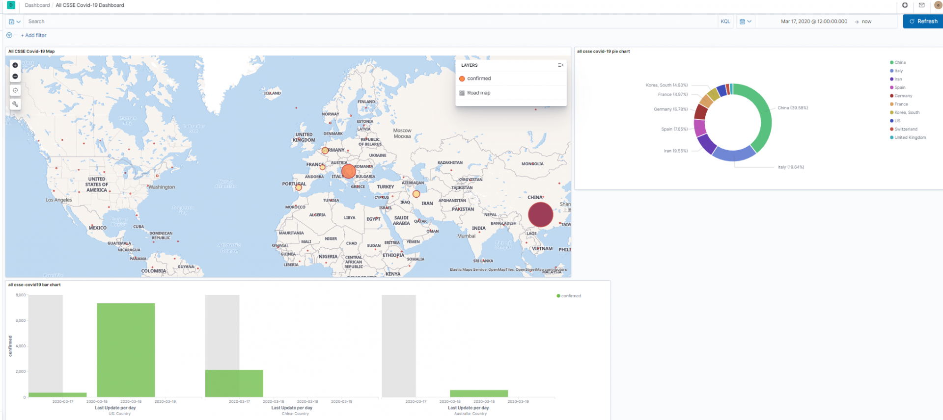This screenshot has width=943, height=420.
Task: Click the Italy (19.64%) pie label
Action: pyautogui.click(x=791, y=167)
